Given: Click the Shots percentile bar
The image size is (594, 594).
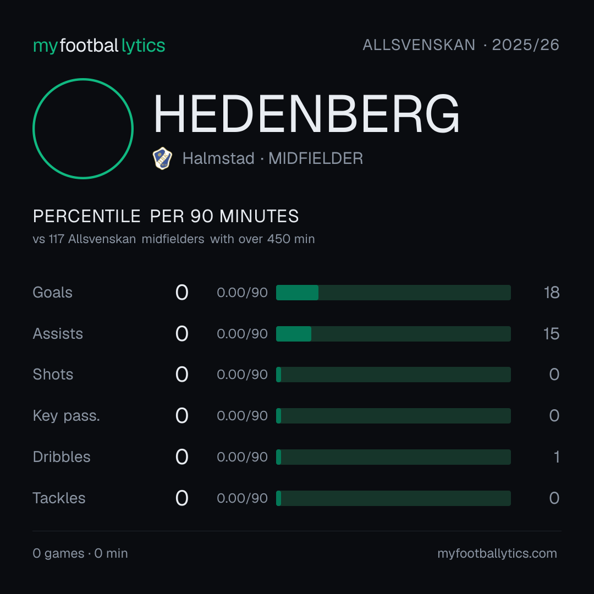Looking at the screenshot, I should [393, 375].
